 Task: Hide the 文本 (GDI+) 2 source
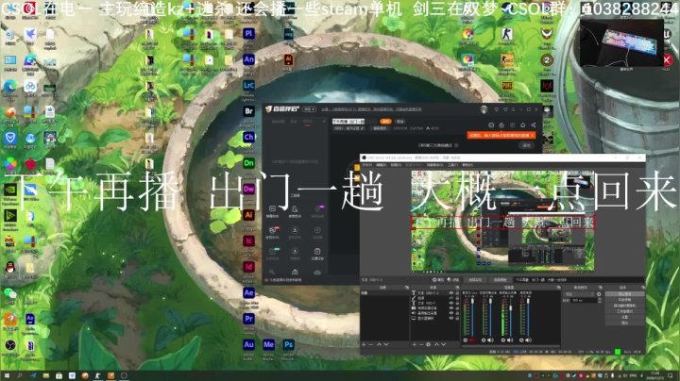click(451, 293)
